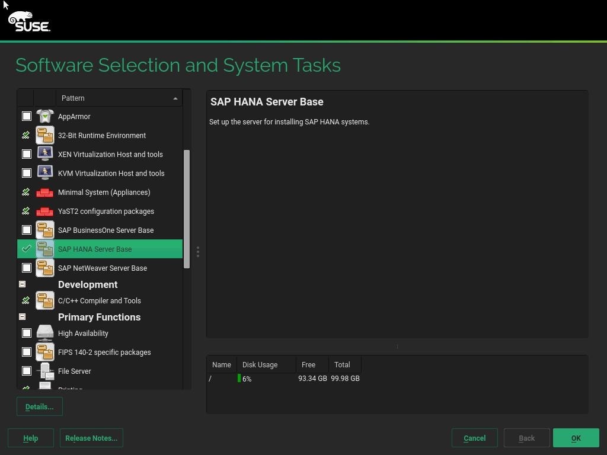Check KVM Virtualization Host and tools
The image size is (607, 455).
pos(26,173)
